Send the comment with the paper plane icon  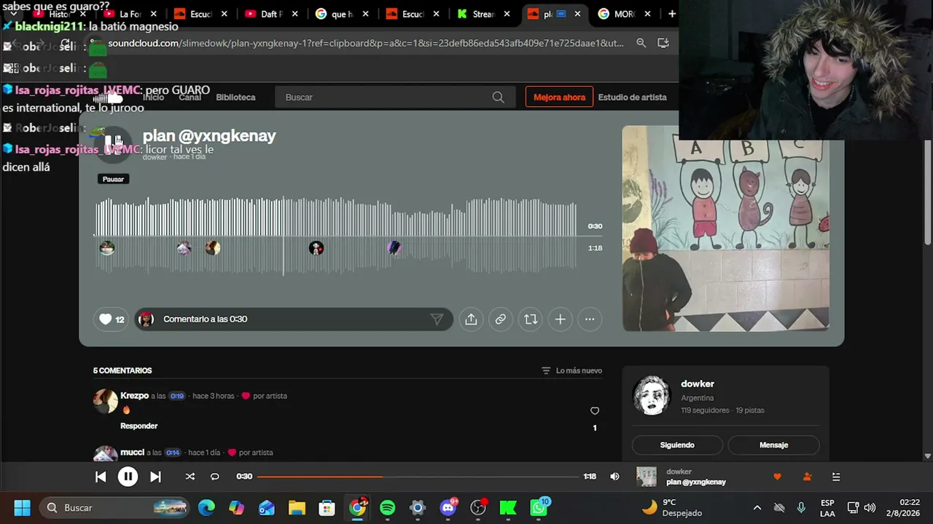pyautogui.click(x=437, y=319)
